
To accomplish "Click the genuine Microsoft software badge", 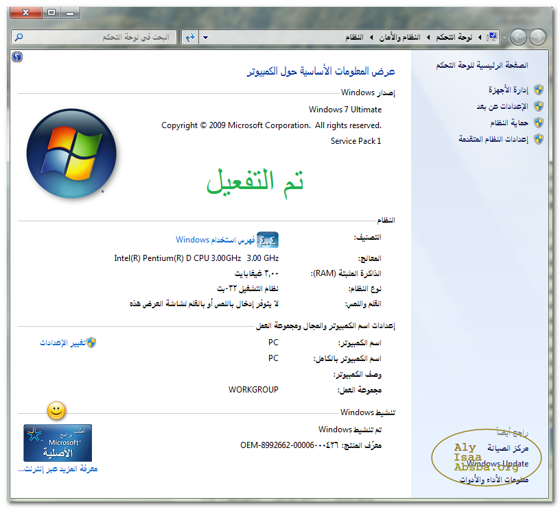I will pos(58,443).
